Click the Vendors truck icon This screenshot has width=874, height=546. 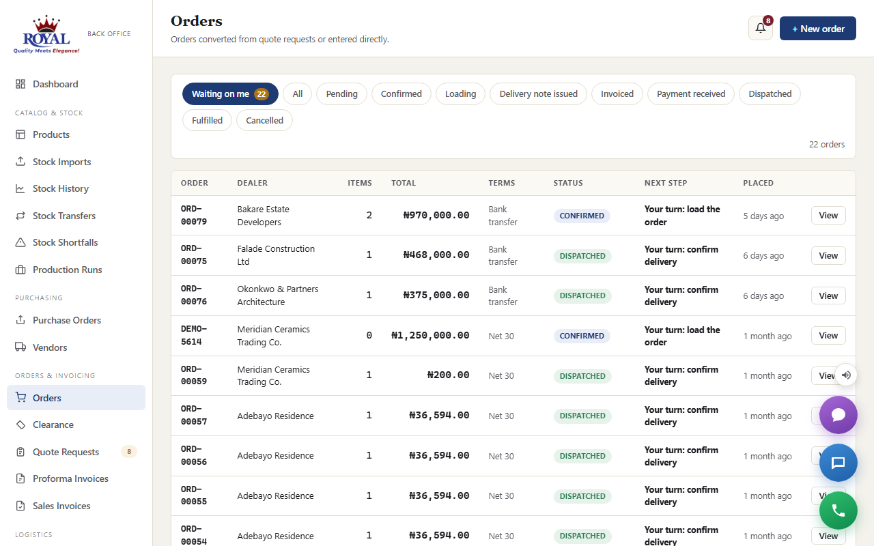click(x=20, y=347)
